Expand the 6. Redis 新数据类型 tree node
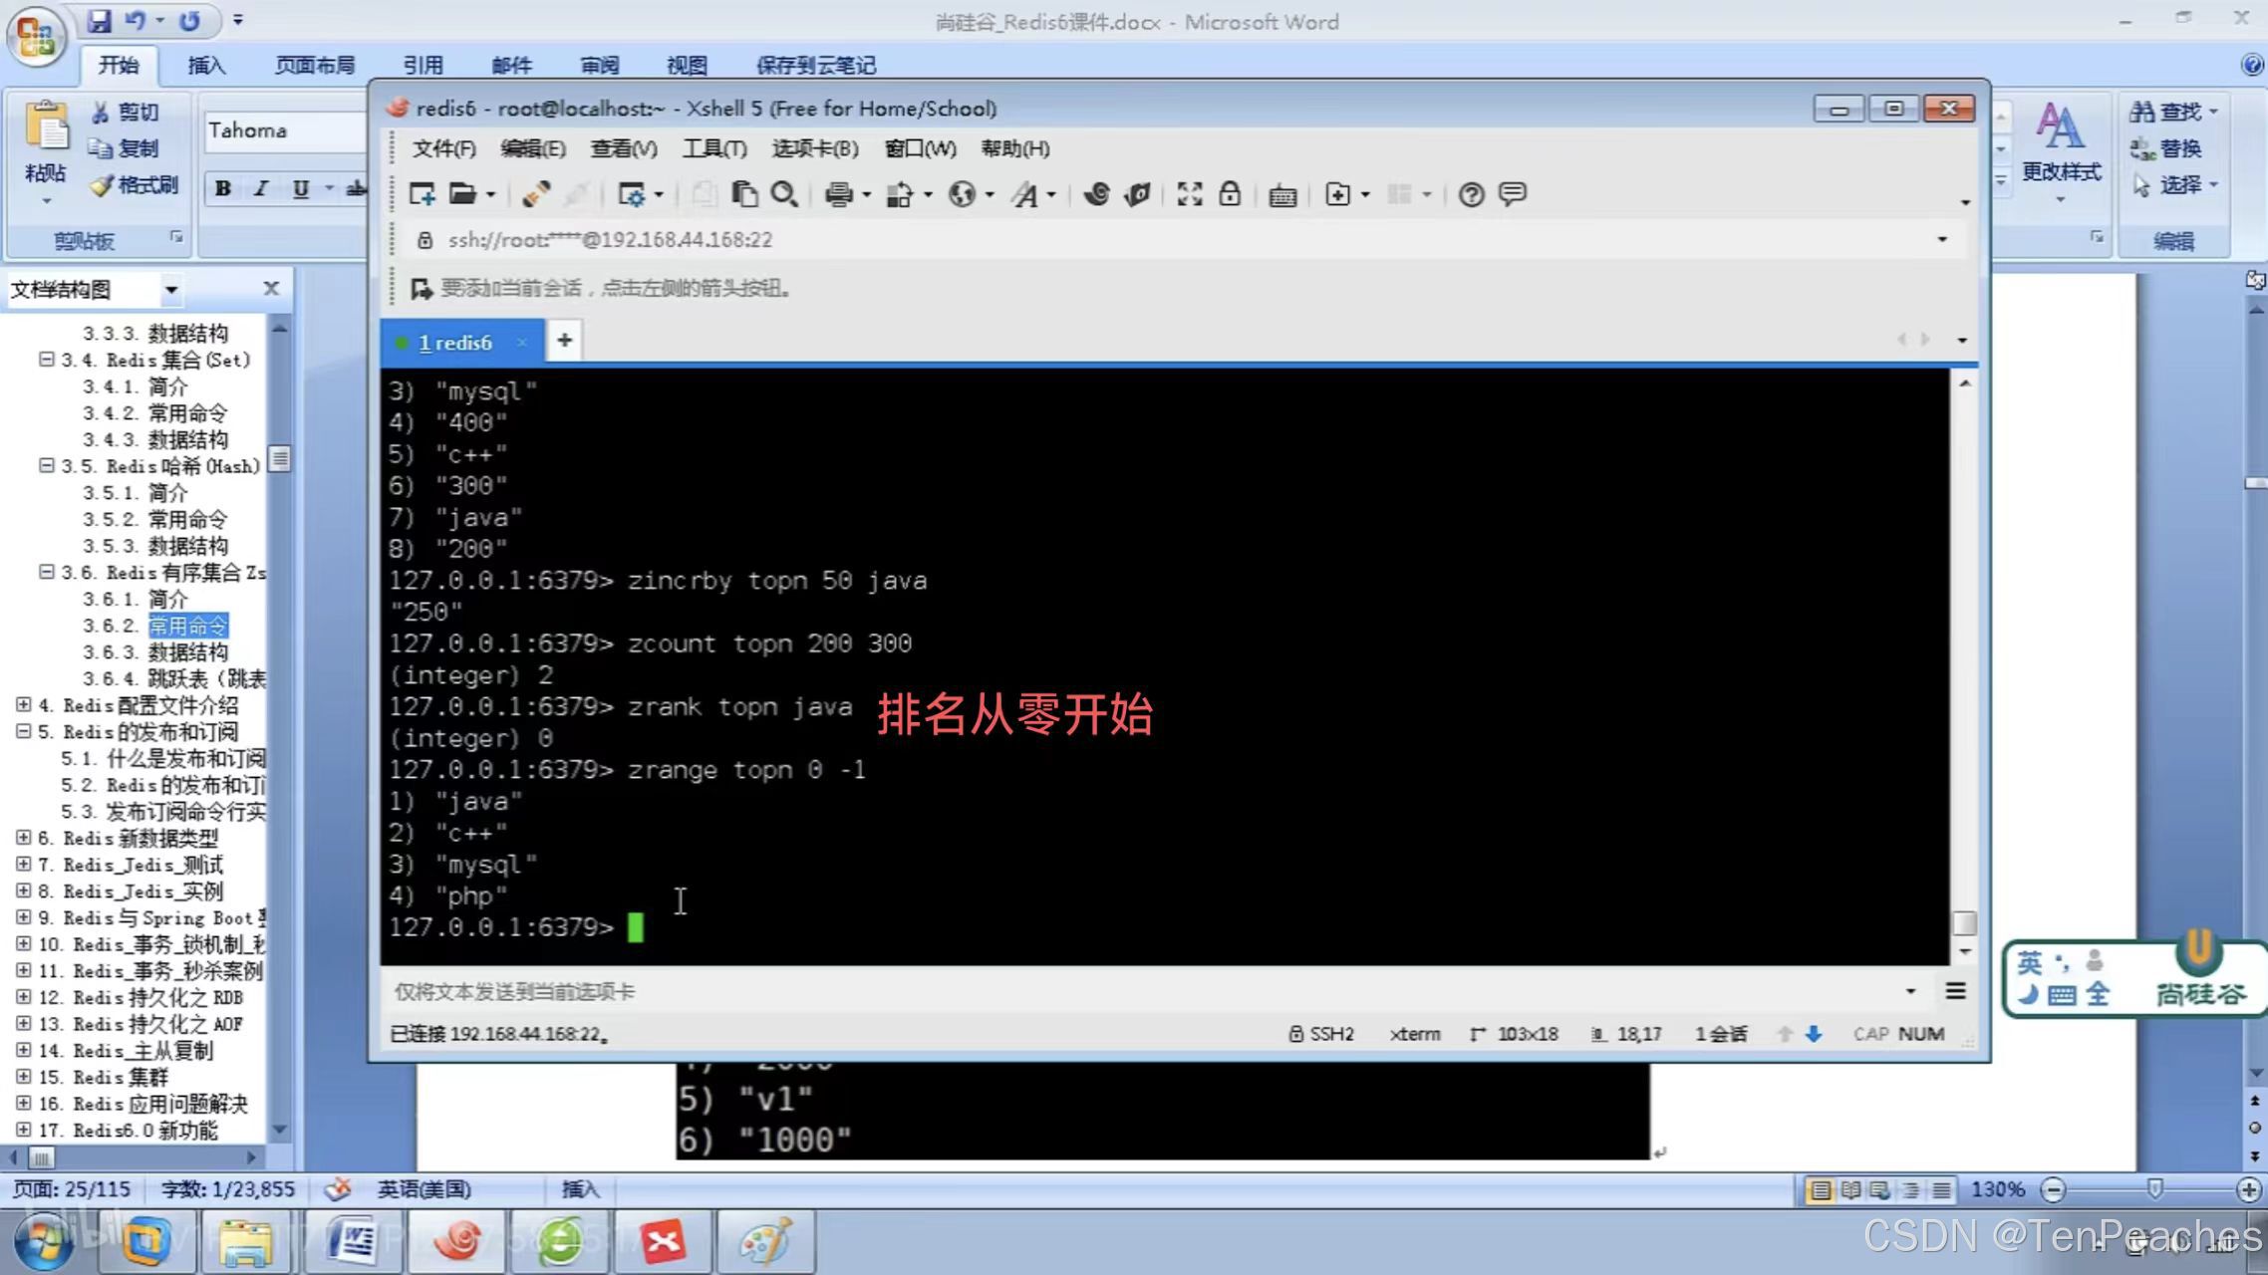This screenshot has height=1275, width=2268. tap(23, 838)
